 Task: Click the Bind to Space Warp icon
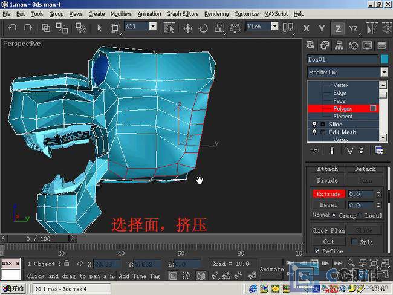pos(80,28)
